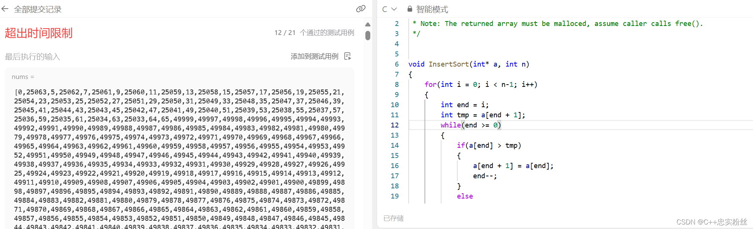Click the lock icon beside 智能模式
This screenshot has height=229, width=753.
(x=410, y=9)
